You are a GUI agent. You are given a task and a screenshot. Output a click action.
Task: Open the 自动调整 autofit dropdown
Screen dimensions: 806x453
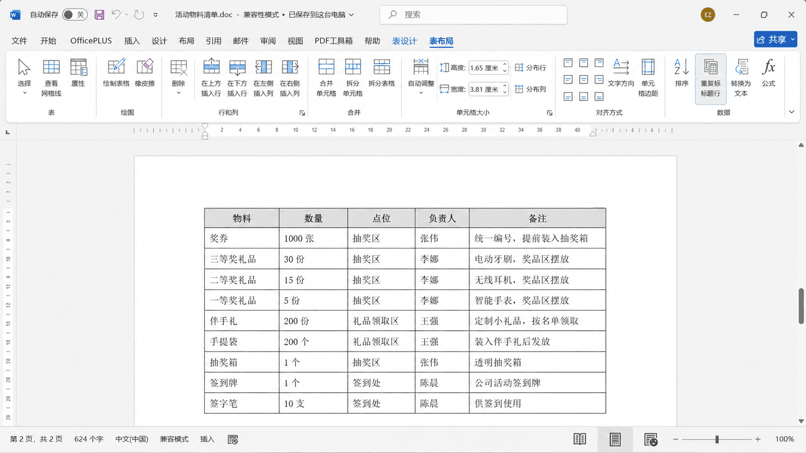[421, 77]
